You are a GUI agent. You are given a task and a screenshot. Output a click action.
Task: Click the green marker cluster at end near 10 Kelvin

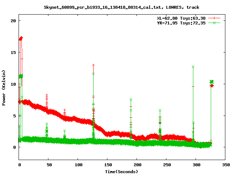212,82
